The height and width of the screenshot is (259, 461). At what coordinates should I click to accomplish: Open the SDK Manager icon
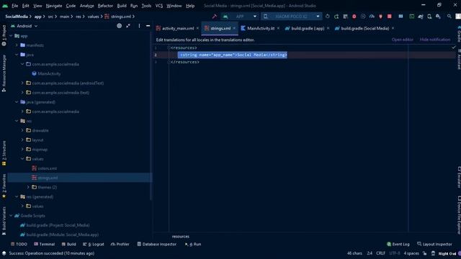pyautogui.click(x=438, y=17)
